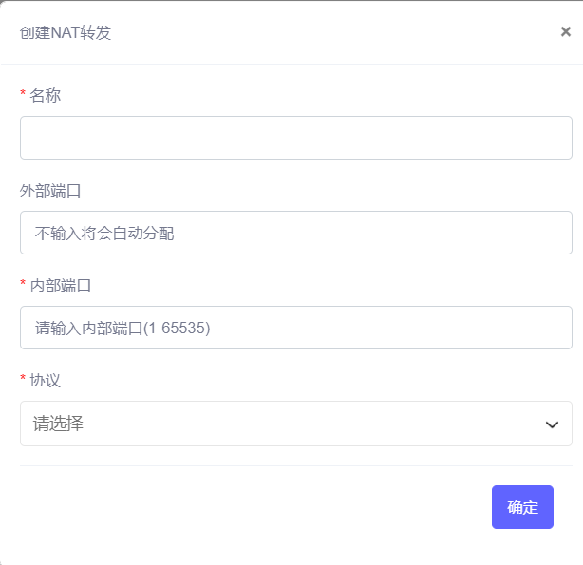
Task: Click the 请选择 placeholder text
Action: coord(58,424)
